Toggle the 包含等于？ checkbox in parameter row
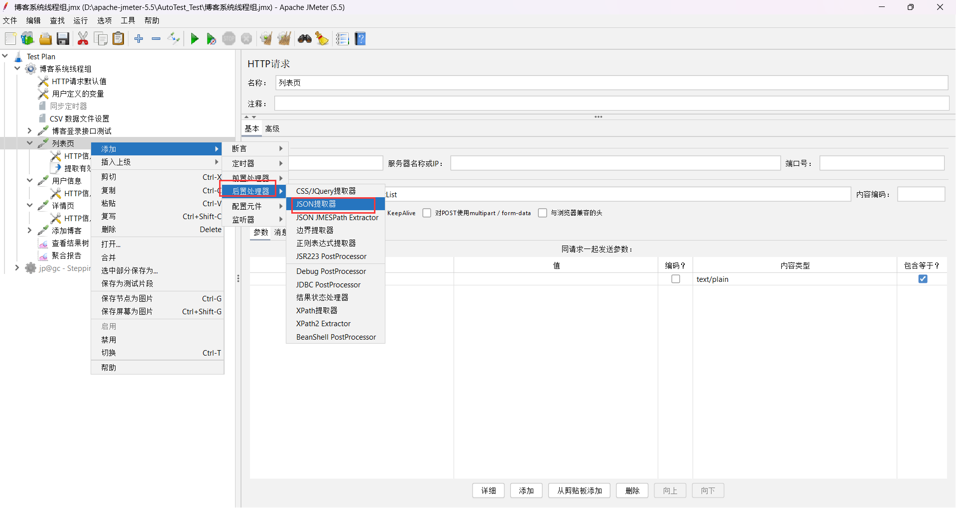Image resolution: width=956 pixels, height=508 pixels. tap(923, 279)
